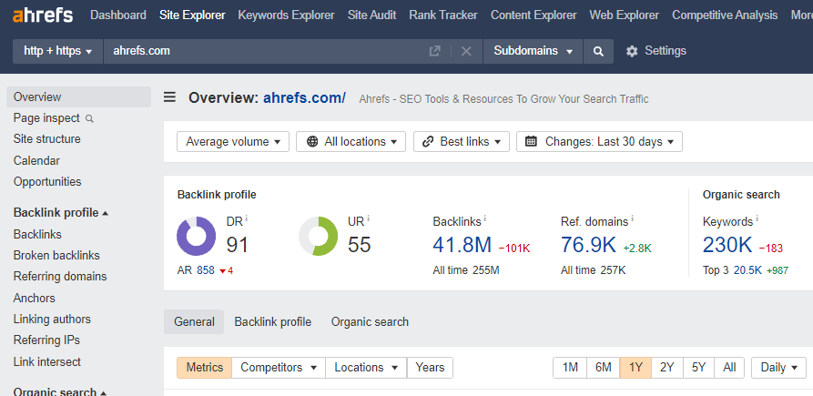Viewport: 813px width, 396px height.
Task: Open Web Explorer in top navigation
Action: point(625,15)
